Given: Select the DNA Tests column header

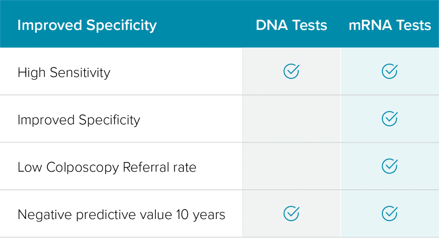Looking at the screenshot, I should pyautogui.click(x=291, y=25).
